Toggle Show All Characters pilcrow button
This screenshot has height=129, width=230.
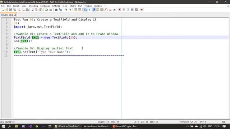tap(89, 10)
